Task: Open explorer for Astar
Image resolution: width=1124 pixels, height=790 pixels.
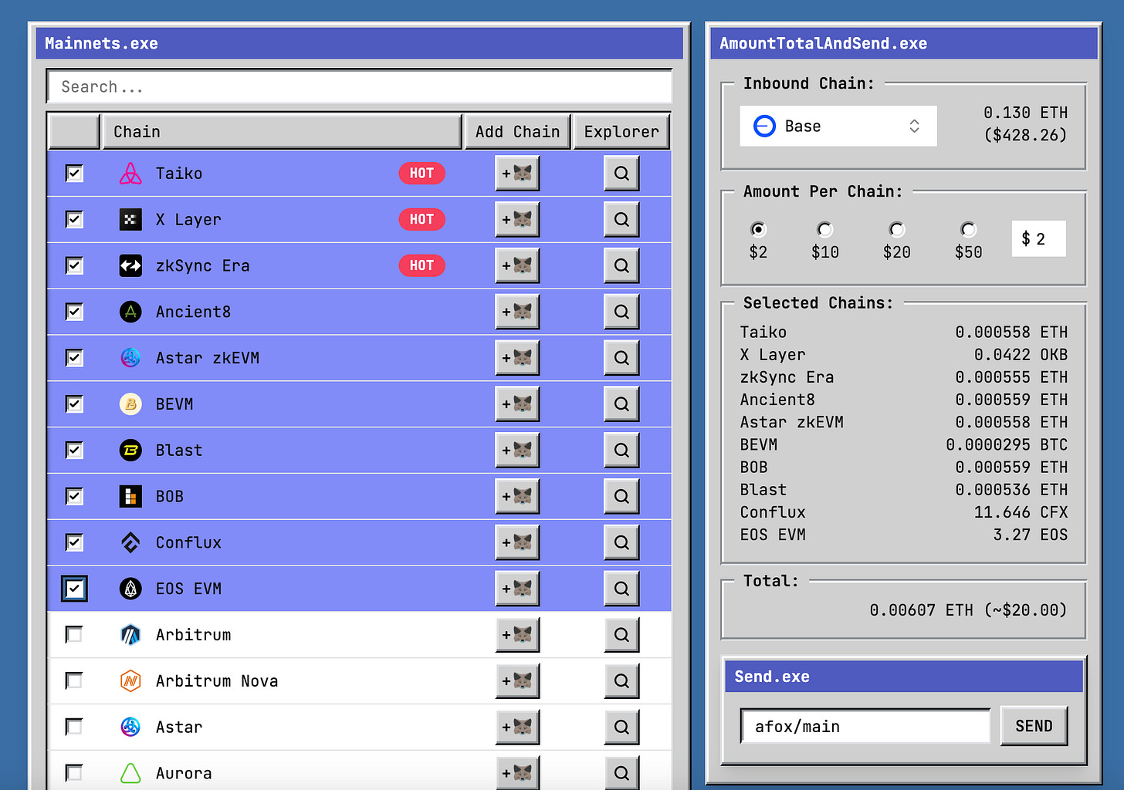Action: point(621,727)
